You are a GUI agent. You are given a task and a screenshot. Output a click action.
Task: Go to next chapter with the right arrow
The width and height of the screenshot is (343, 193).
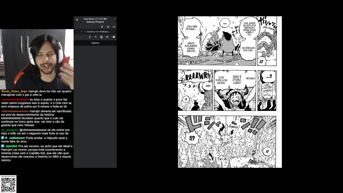pos(114,32)
